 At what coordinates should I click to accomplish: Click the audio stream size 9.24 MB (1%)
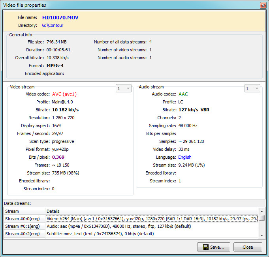(x=192, y=165)
